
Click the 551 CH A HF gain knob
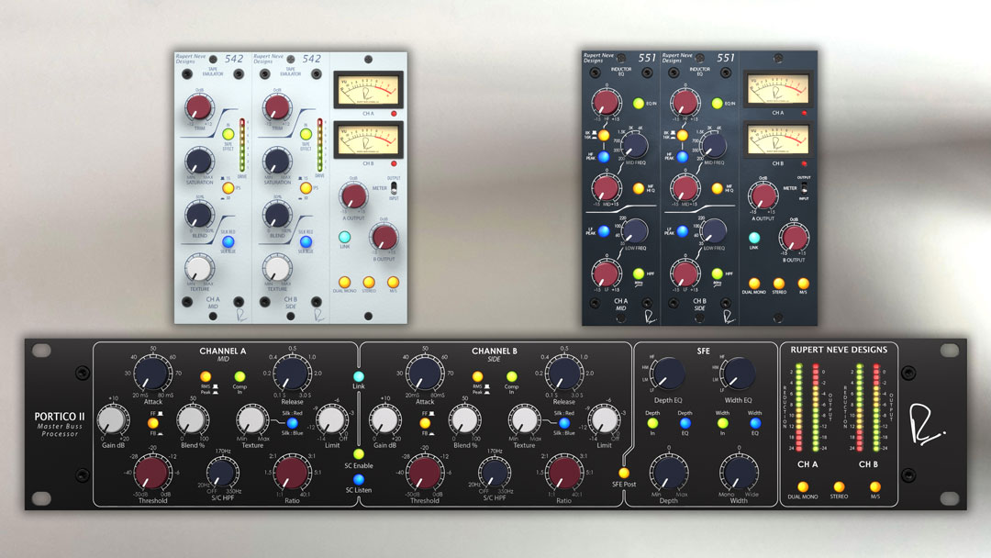(606, 103)
